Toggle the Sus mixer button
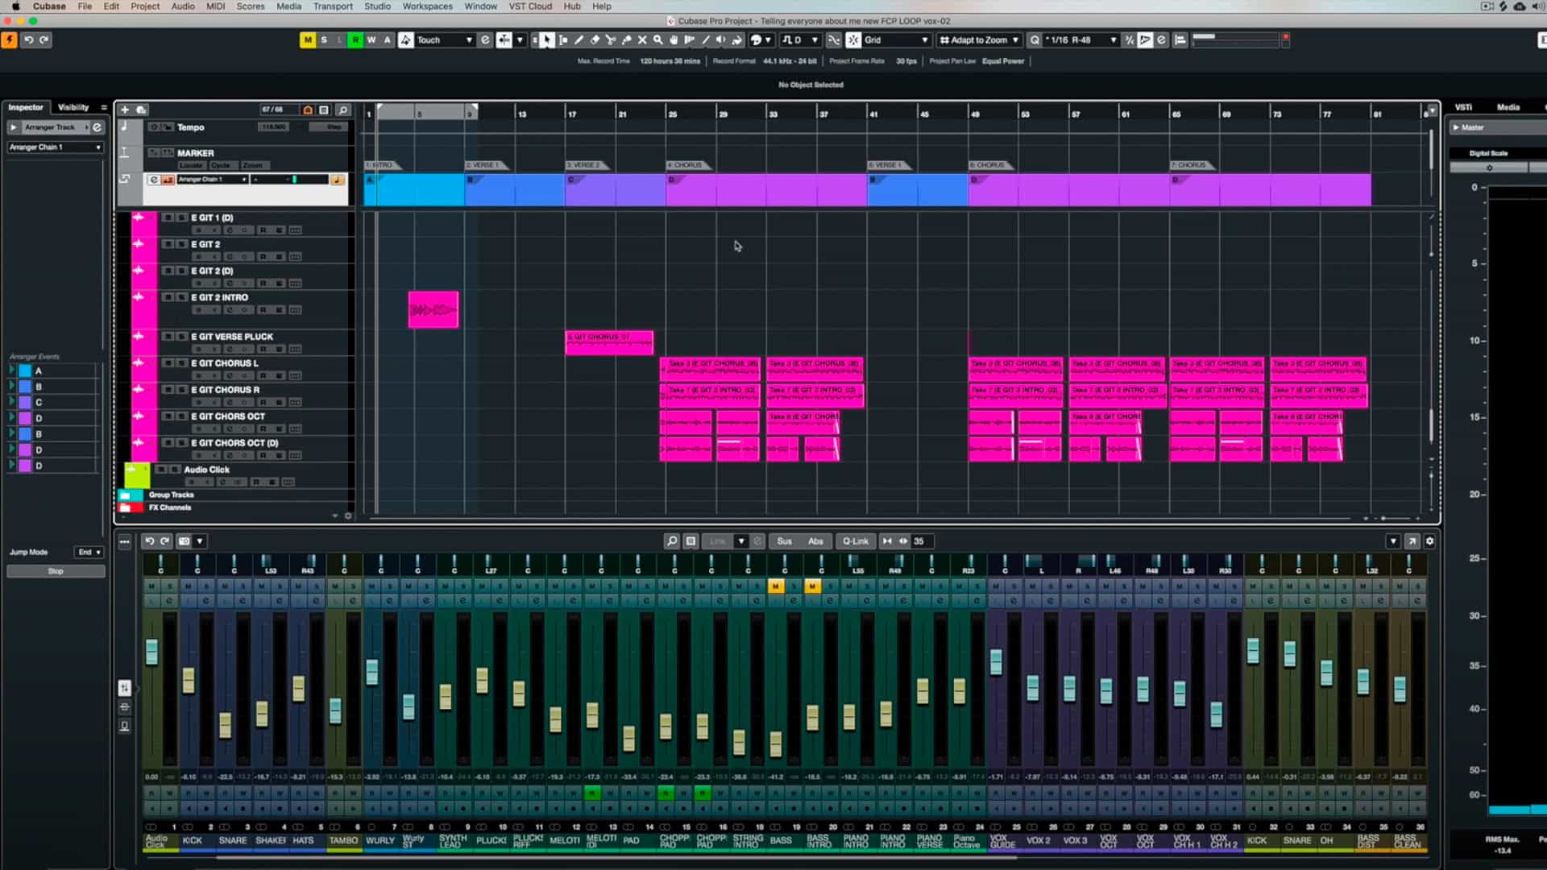 [784, 541]
